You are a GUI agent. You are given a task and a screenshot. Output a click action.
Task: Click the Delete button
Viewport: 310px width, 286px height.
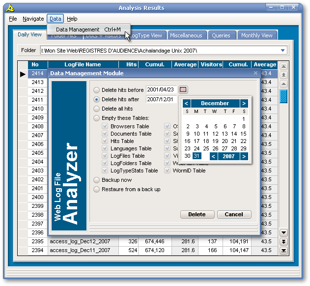click(x=197, y=214)
